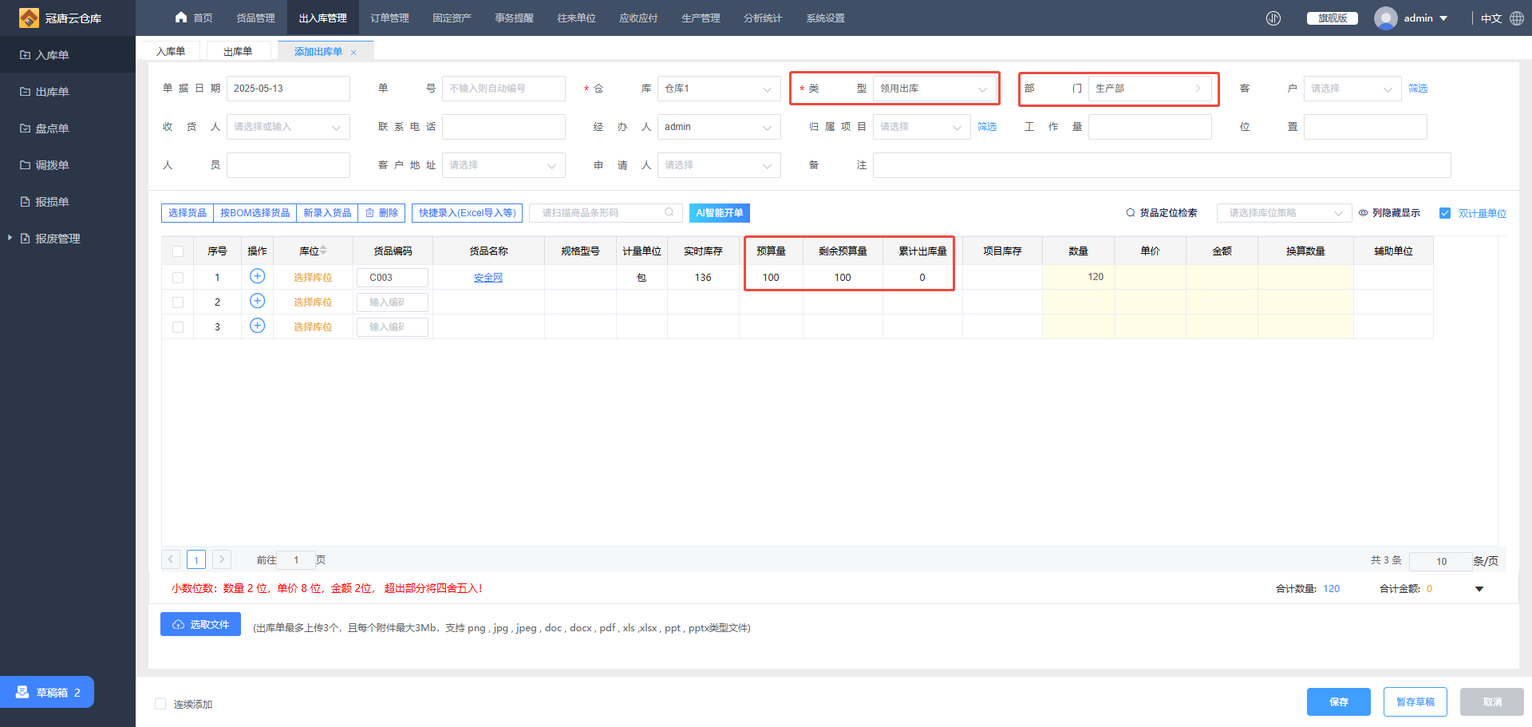Screen dimensions: 1532x727
Task: Open the 类型 dropdown showing 领用出库
Action: (934, 89)
